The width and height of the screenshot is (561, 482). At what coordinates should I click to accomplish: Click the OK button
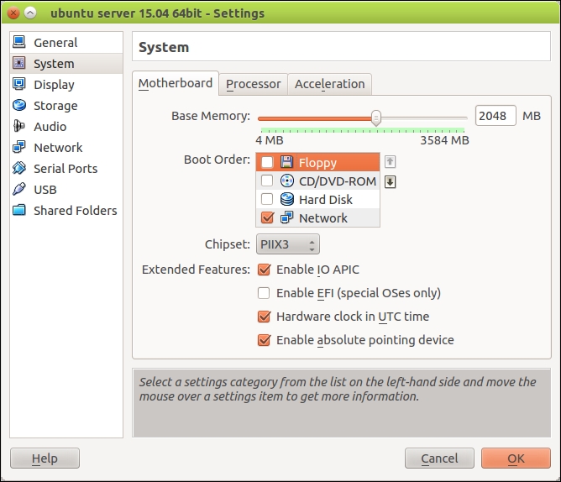[x=516, y=458]
